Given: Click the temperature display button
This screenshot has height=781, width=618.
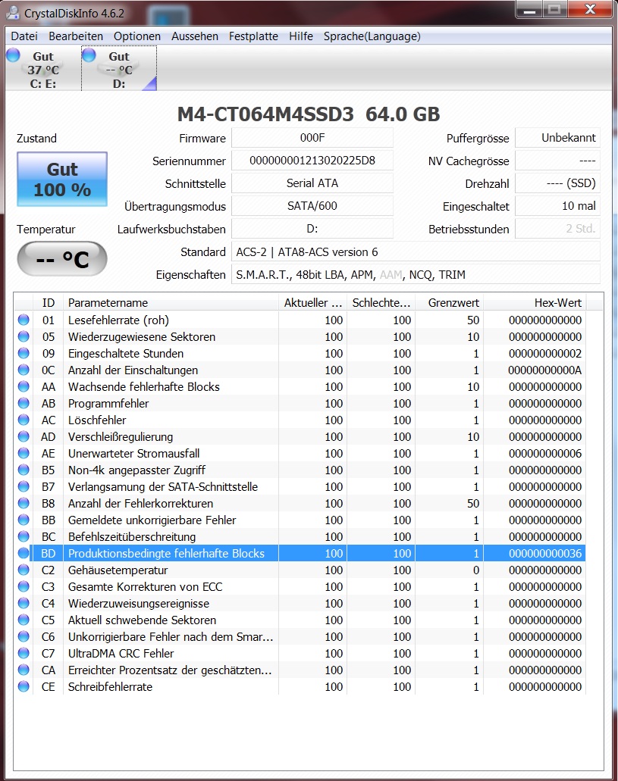Looking at the screenshot, I should coord(62,259).
